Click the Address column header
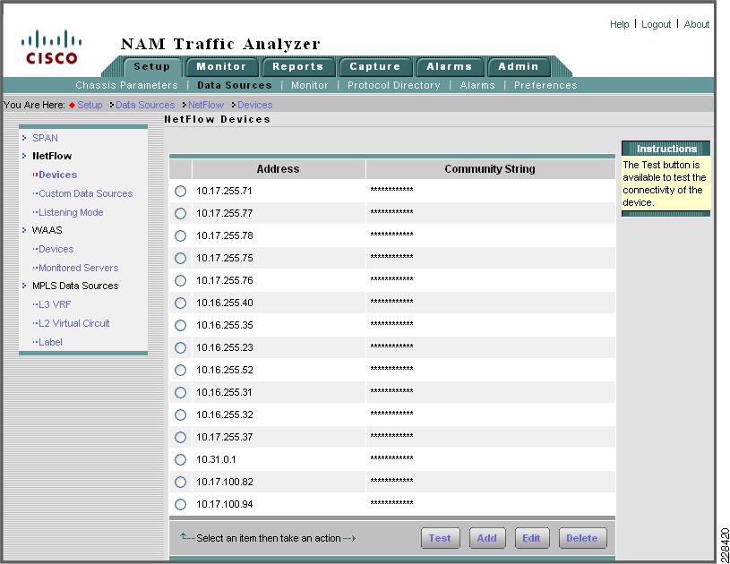The image size is (730, 564). [x=278, y=169]
